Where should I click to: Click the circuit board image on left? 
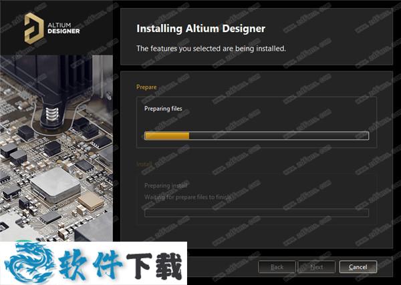click(x=56, y=148)
